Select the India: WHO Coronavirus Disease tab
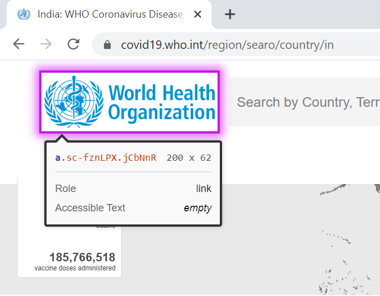The height and width of the screenshot is (296, 380). point(109,15)
